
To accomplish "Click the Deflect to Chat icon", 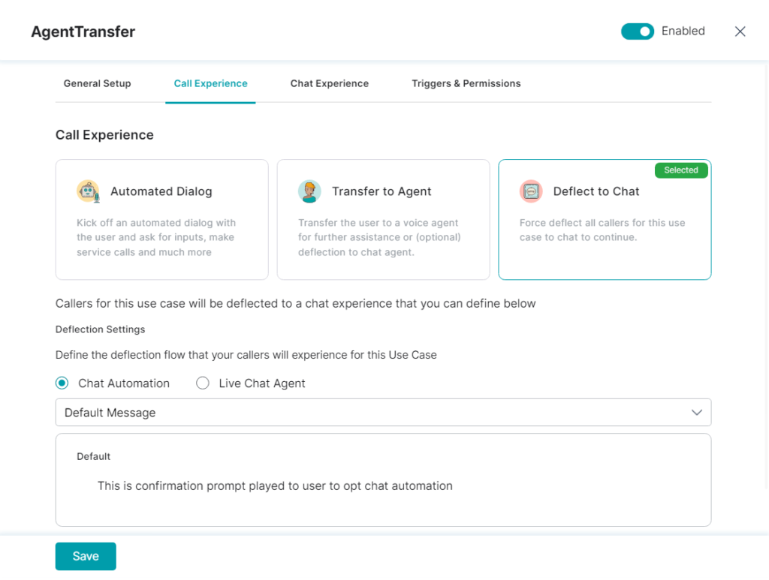I will [531, 191].
